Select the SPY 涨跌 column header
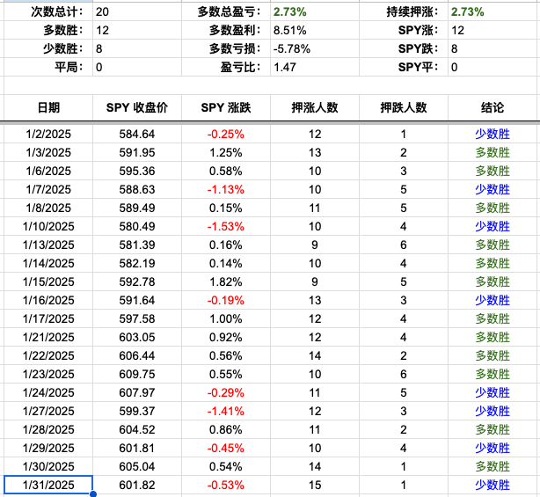 point(226,107)
